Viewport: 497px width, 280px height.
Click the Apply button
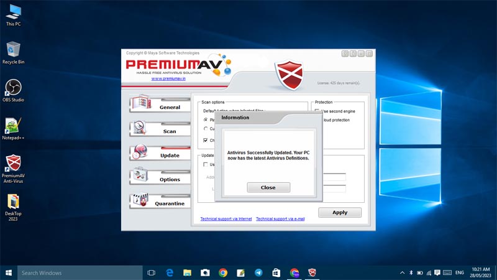coord(340,212)
